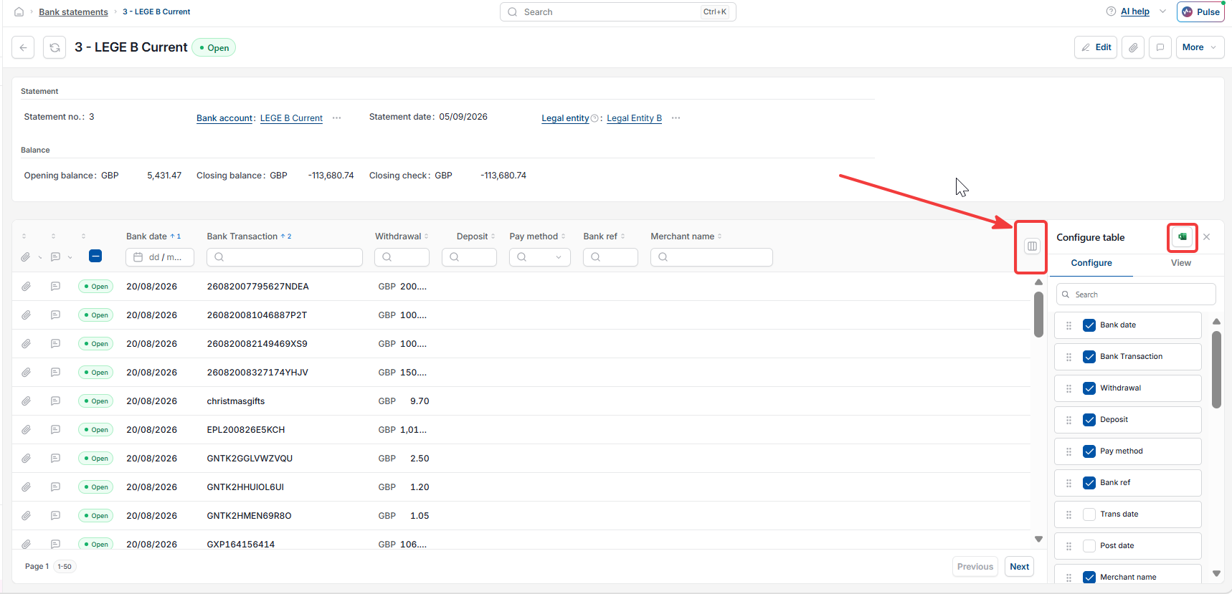
Task: Expand the chevron next to AI help
Action: (1162, 11)
